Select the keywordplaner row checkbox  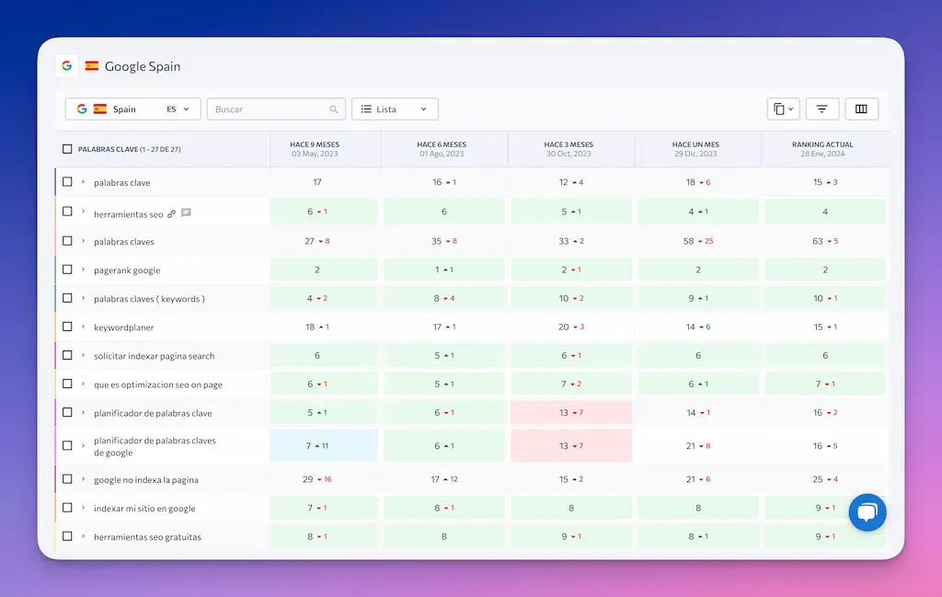point(67,327)
